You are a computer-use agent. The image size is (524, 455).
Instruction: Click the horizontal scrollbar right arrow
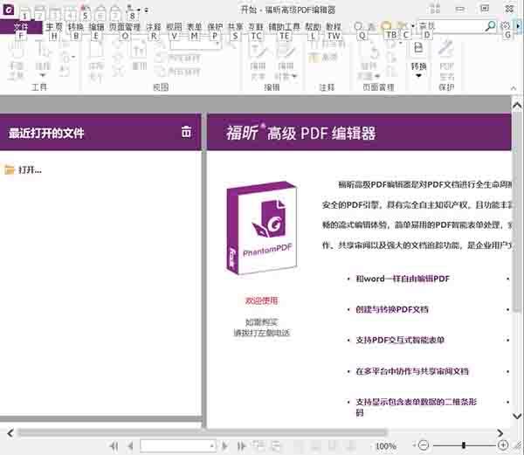(500, 433)
